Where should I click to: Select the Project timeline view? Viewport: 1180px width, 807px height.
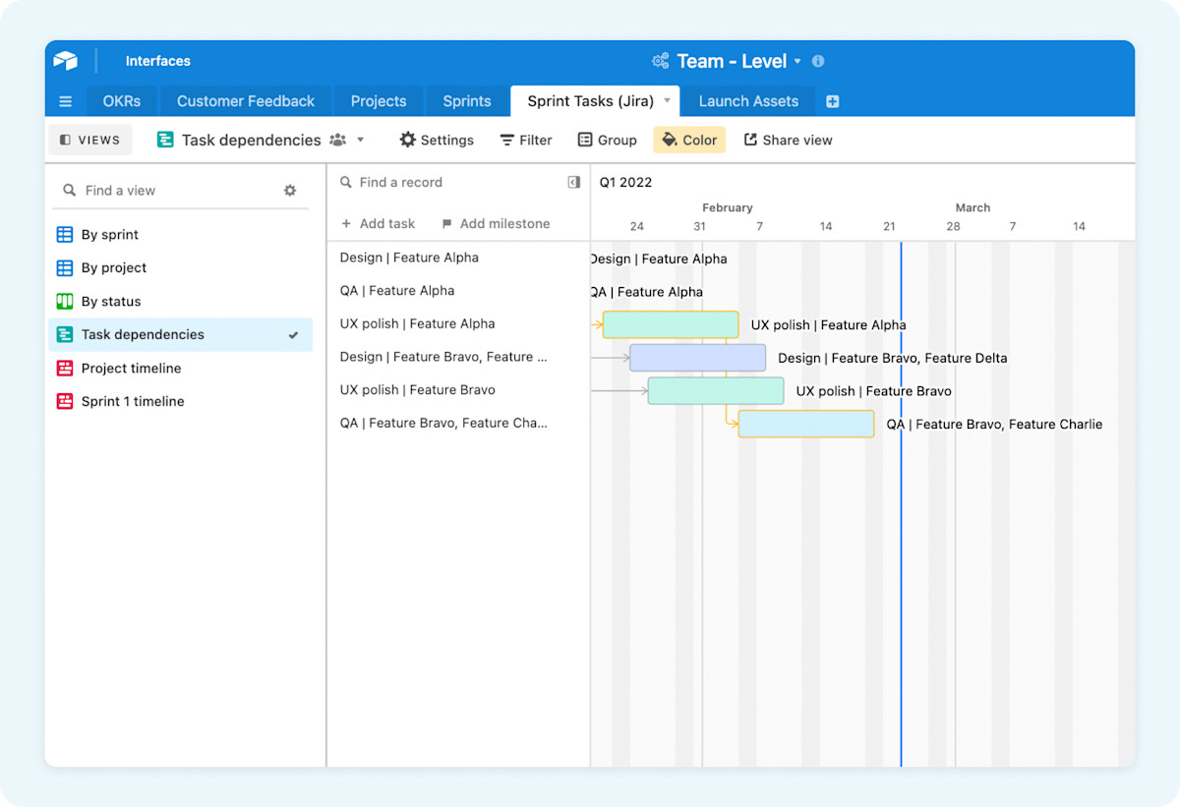click(x=131, y=368)
